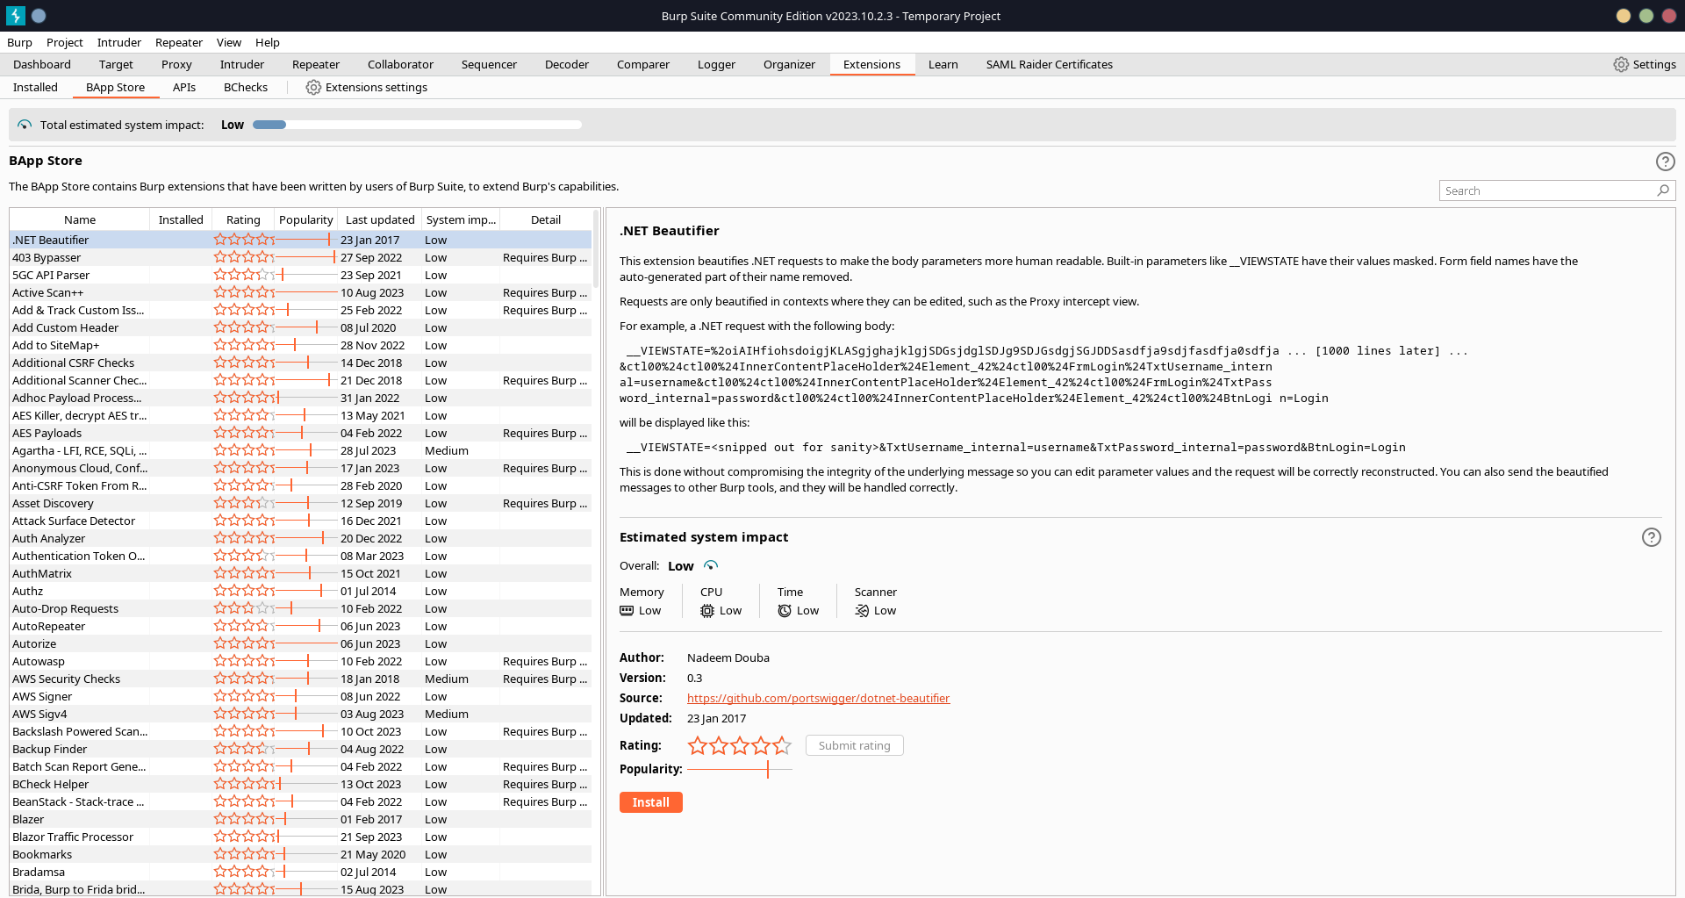Select the Brida, Burp to Frida bridge row

point(300,889)
